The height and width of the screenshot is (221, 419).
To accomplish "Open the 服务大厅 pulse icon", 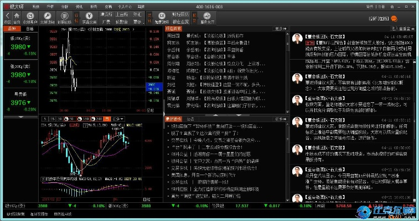I will pyautogui.click(x=207, y=15).
